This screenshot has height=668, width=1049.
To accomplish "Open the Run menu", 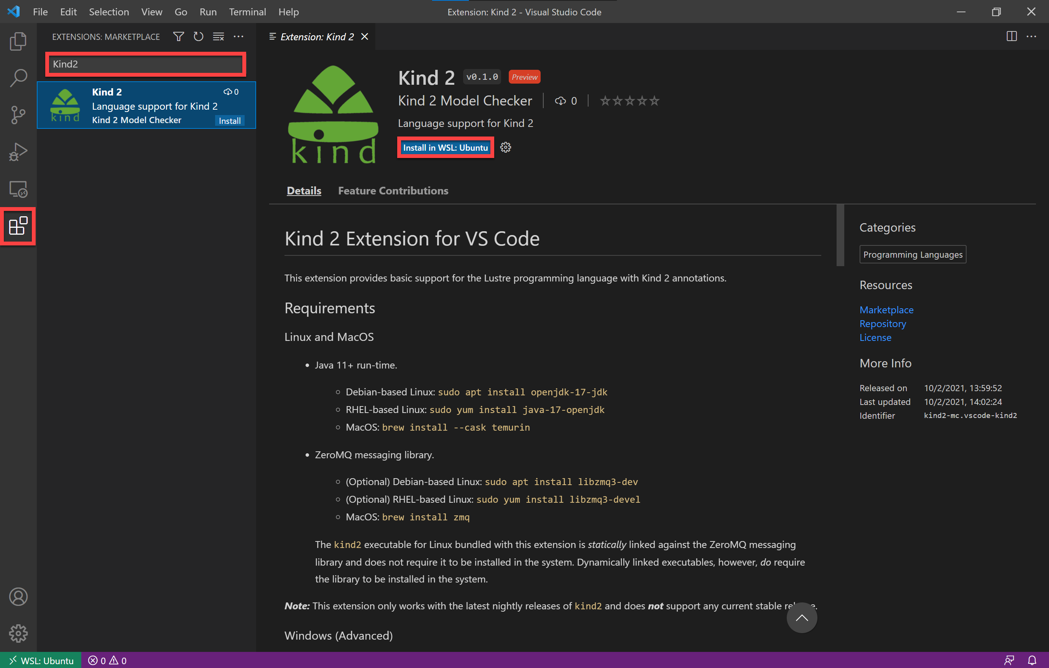I will coord(208,12).
